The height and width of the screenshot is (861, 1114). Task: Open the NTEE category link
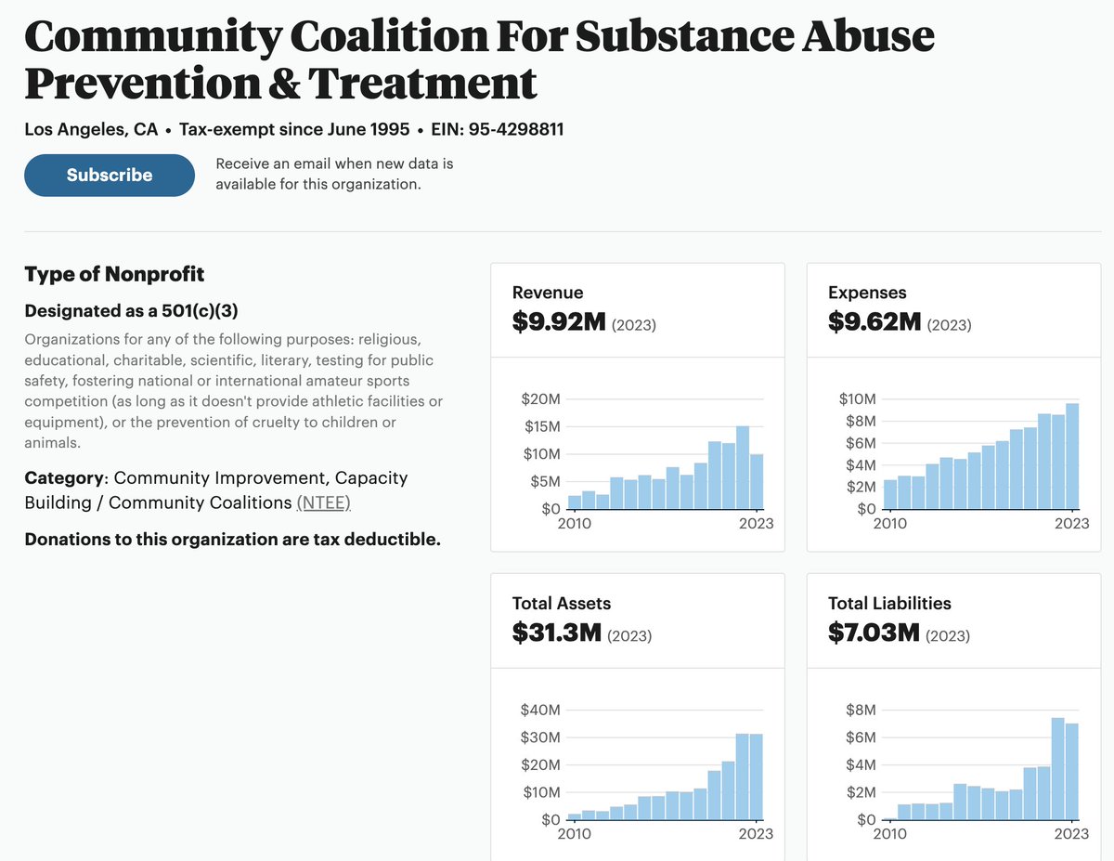323,502
